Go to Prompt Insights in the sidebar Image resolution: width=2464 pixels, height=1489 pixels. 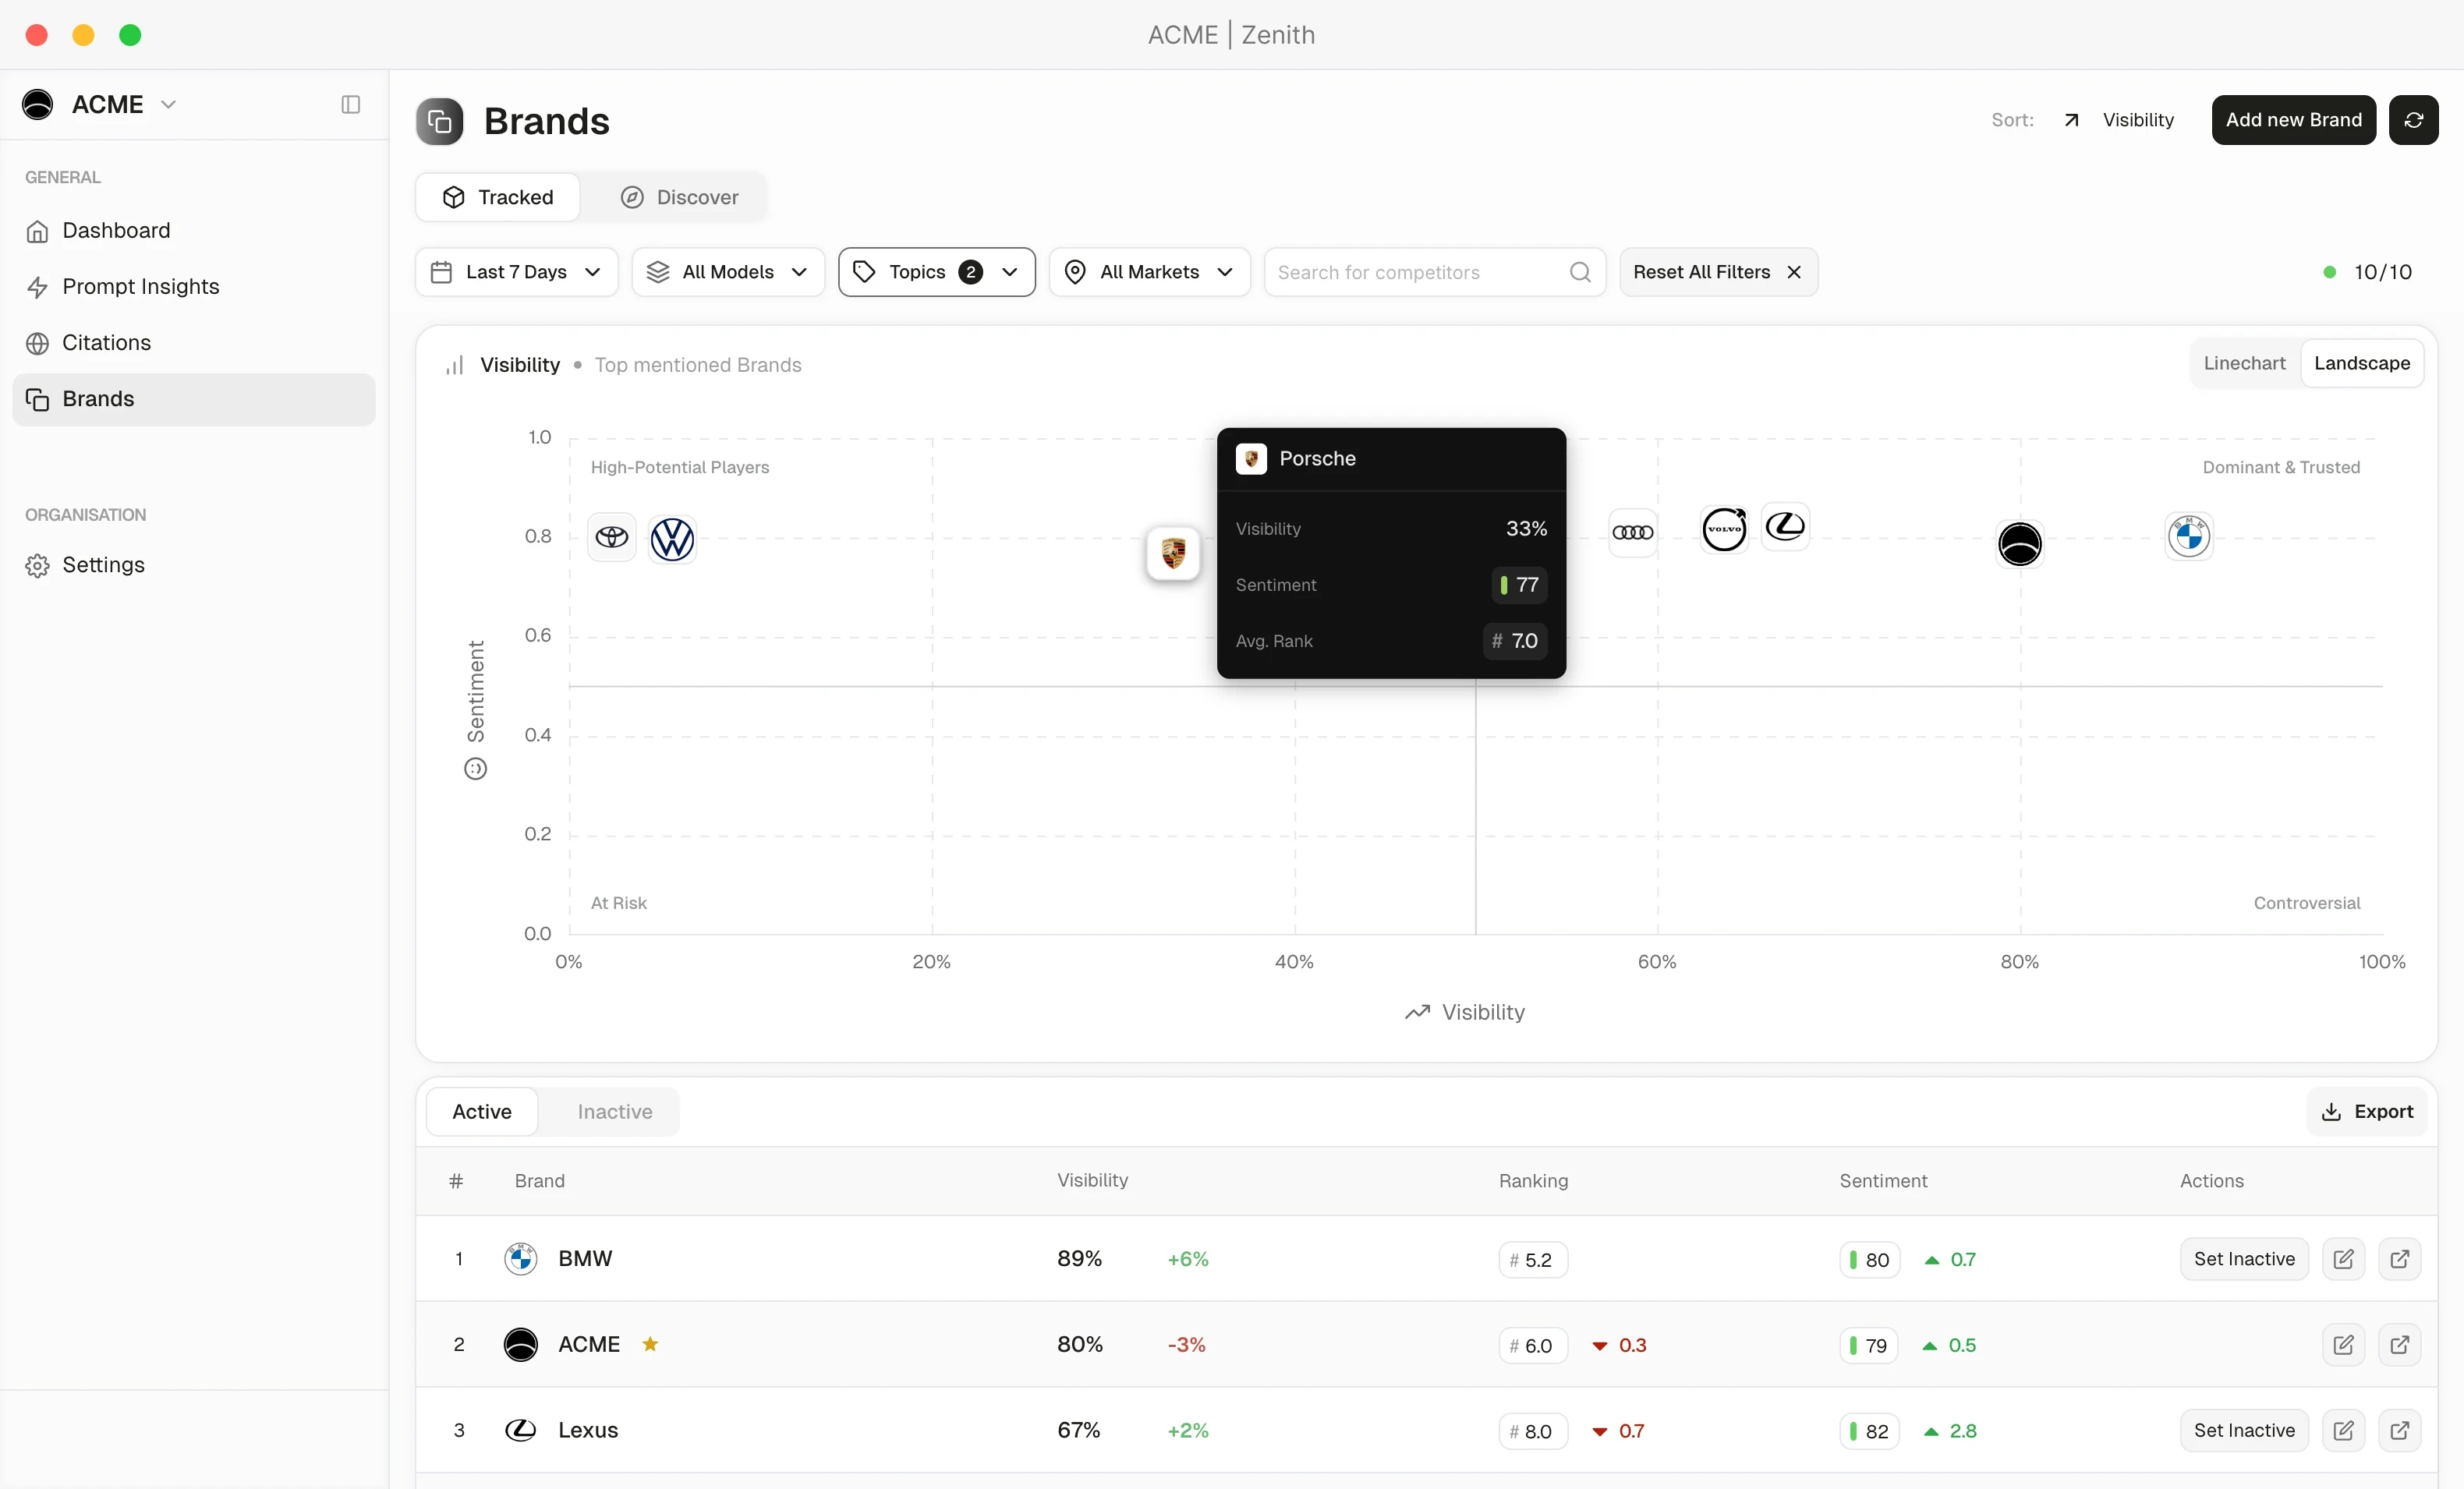point(140,287)
